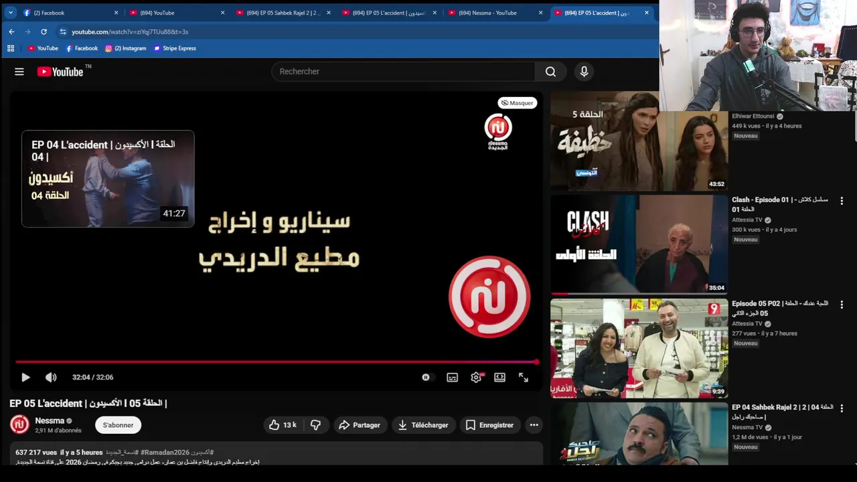Open options menu for Episode 05 P02
Viewport: 857px width, 482px height.
[x=842, y=305]
